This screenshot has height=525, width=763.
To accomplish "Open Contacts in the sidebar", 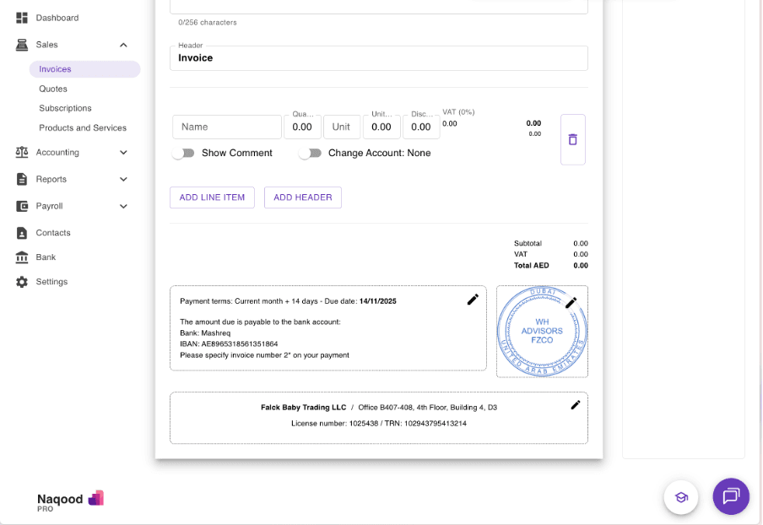I will click(x=53, y=233).
